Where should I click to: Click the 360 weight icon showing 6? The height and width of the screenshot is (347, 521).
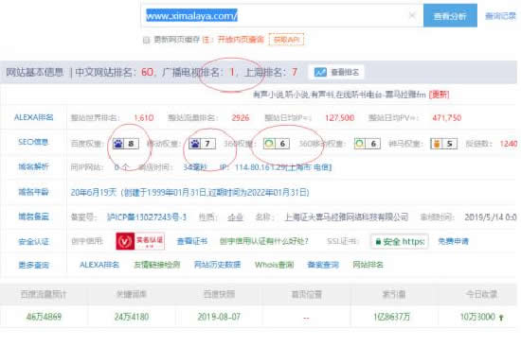coord(277,144)
